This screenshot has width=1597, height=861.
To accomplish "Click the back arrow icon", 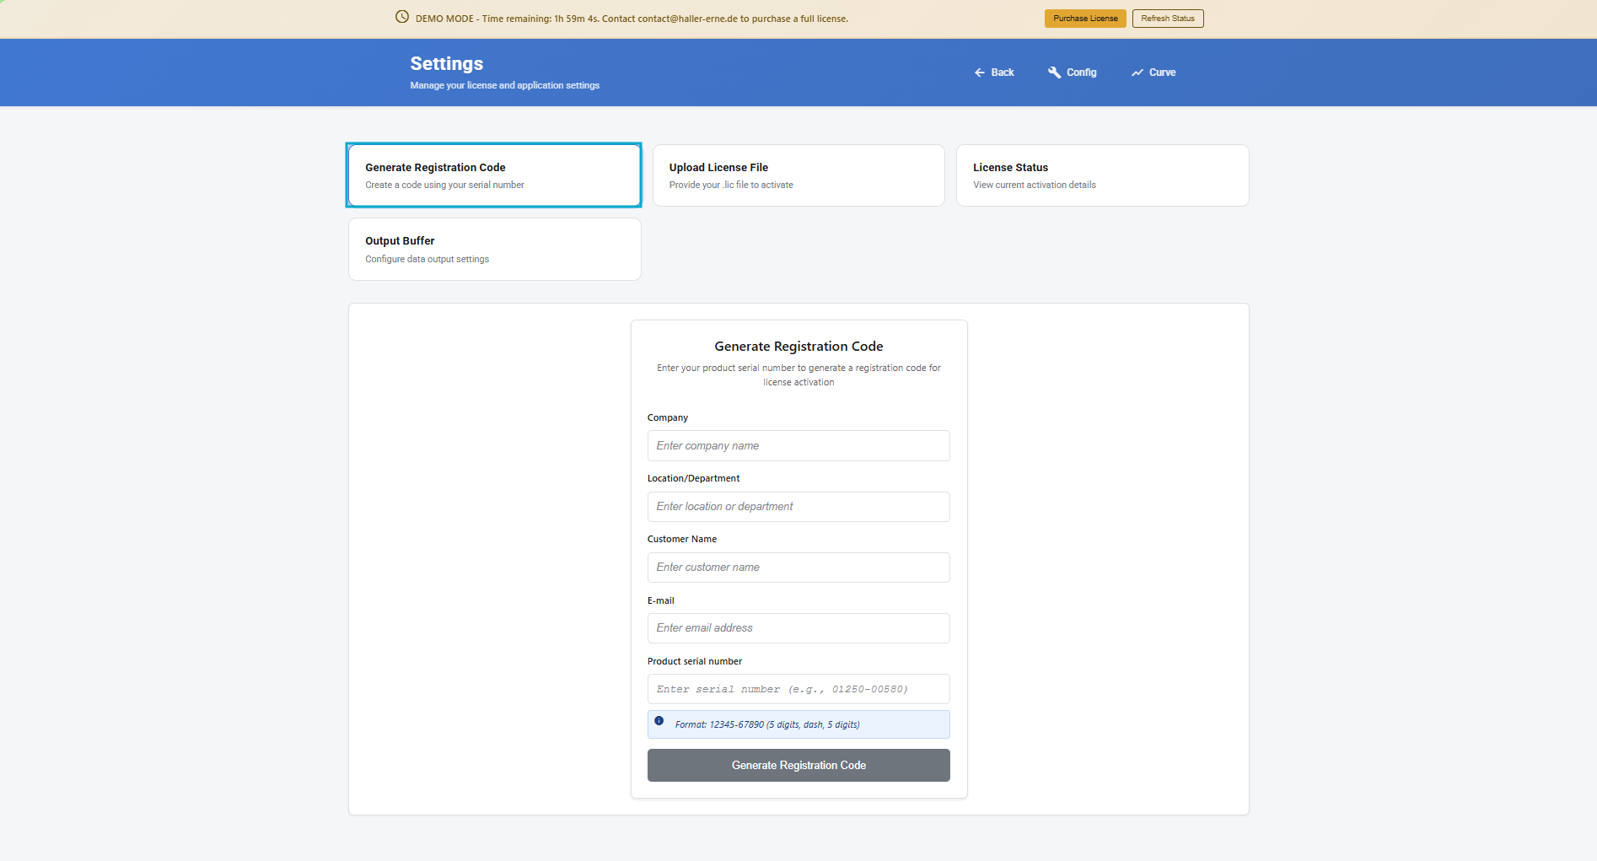I will coord(980,73).
